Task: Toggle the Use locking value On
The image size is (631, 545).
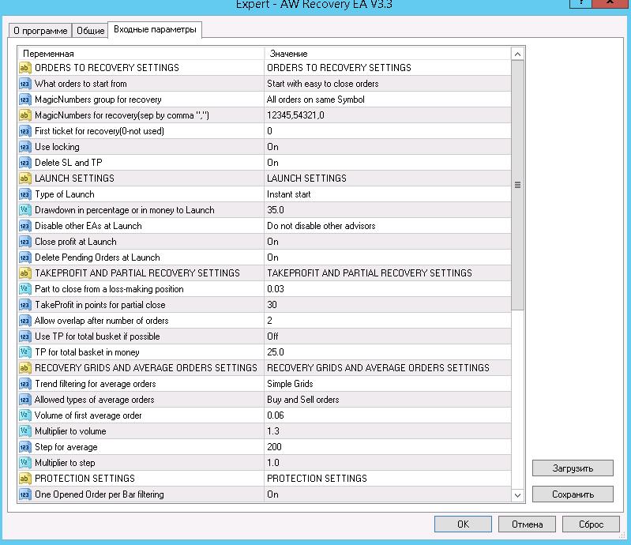Action: click(x=388, y=147)
